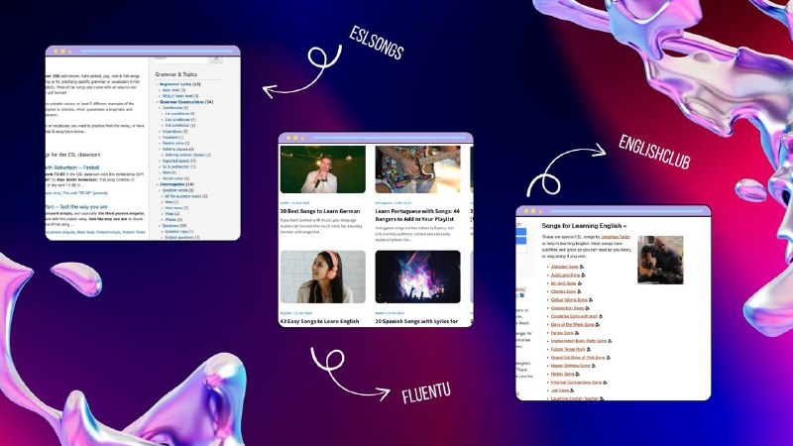Select 'All the question words' entry

[x=182, y=196]
